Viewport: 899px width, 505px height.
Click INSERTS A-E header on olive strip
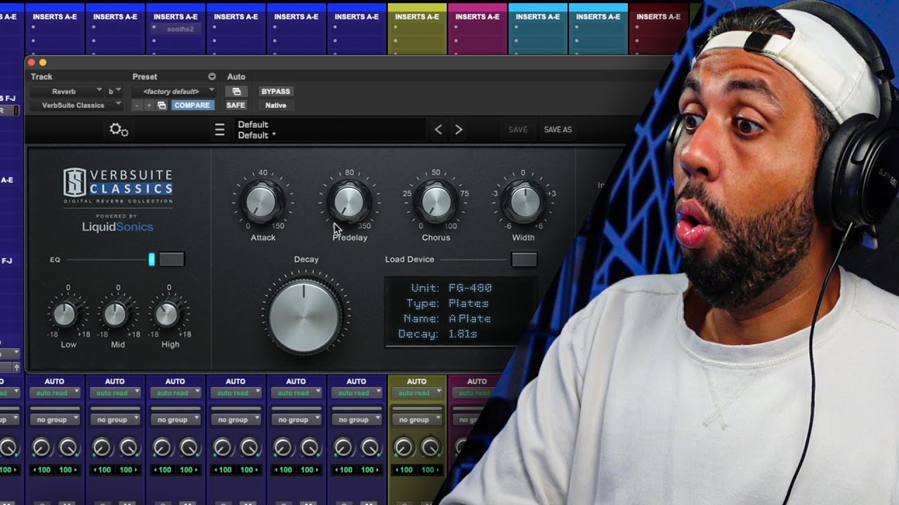pyautogui.click(x=416, y=16)
